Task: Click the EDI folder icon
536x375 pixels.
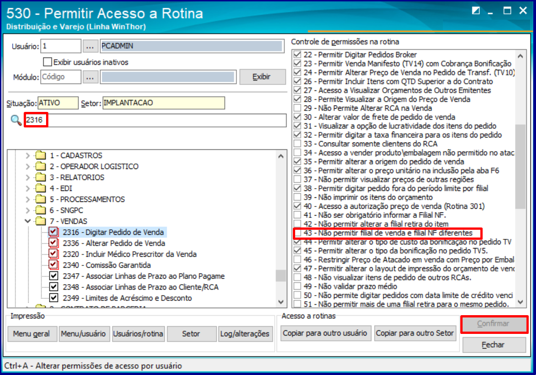Action: 41,188
